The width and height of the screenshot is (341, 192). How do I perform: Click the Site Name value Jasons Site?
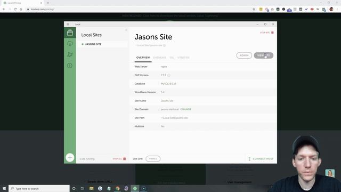tap(167, 101)
